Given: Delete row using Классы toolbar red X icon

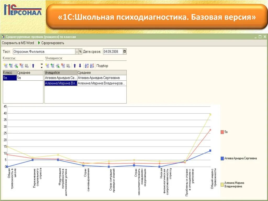Looking at the screenshot, I should pyautogui.click(x=21, y=66).
